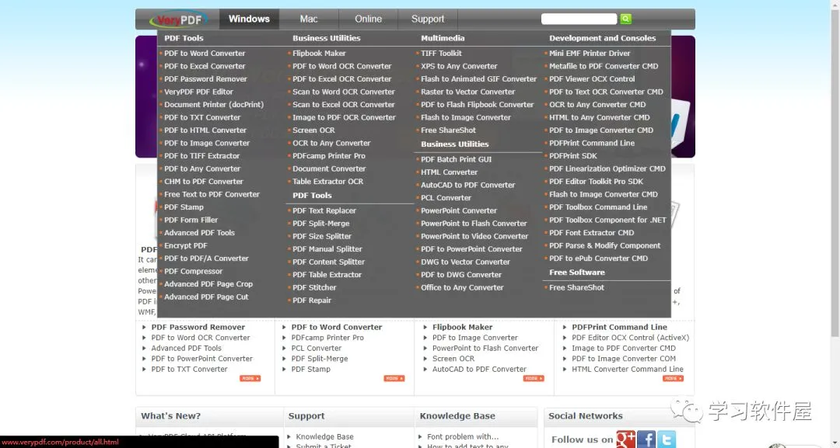840x448 pixels.
Task: Open VeryPDF PDF Editor menu item
Action: (199, 92)
